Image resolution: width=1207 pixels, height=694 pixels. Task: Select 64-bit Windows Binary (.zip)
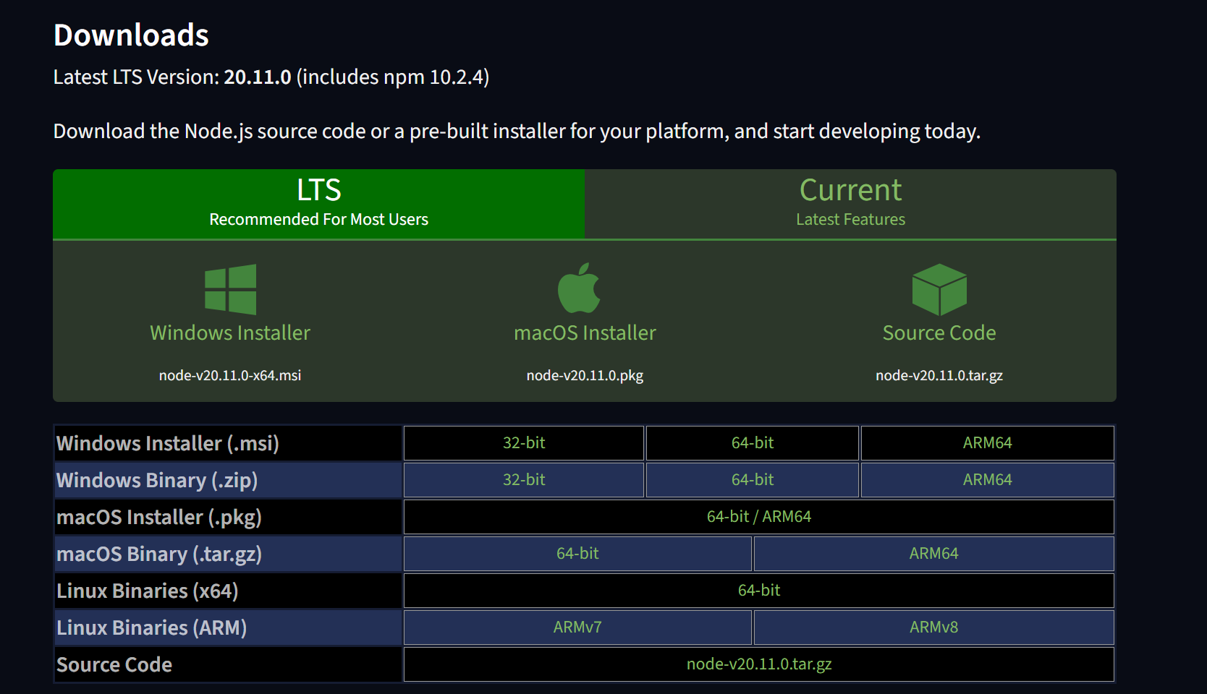click(x=753, y=480)
